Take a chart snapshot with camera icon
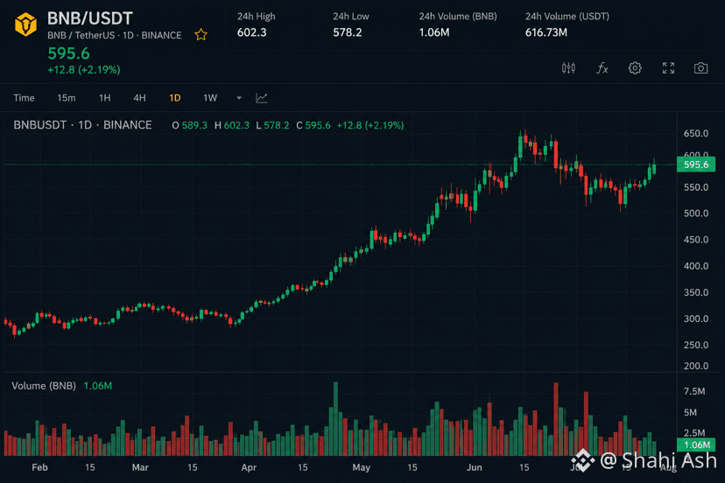 [x=701, y=68]
